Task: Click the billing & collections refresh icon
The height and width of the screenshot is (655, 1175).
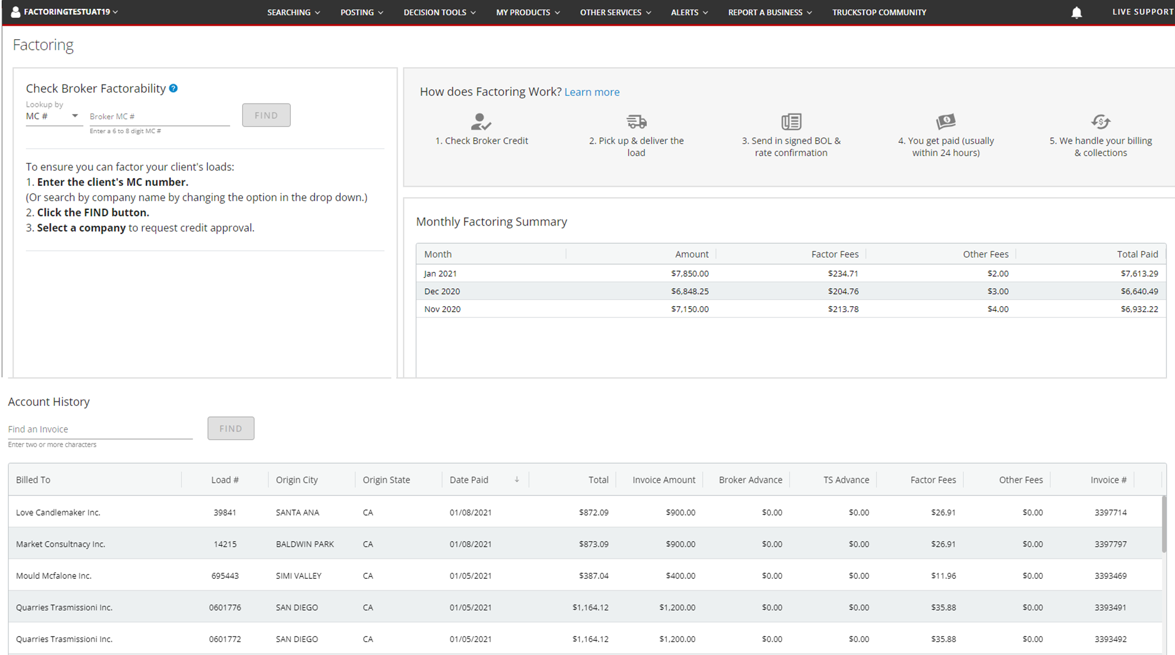Action: (x=1100, y=122)
